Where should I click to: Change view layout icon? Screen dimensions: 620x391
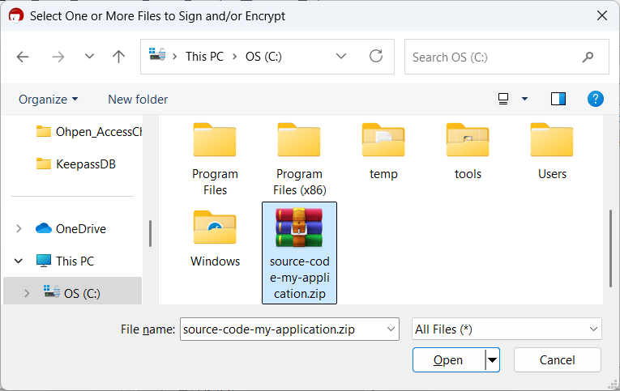point(503,99)
